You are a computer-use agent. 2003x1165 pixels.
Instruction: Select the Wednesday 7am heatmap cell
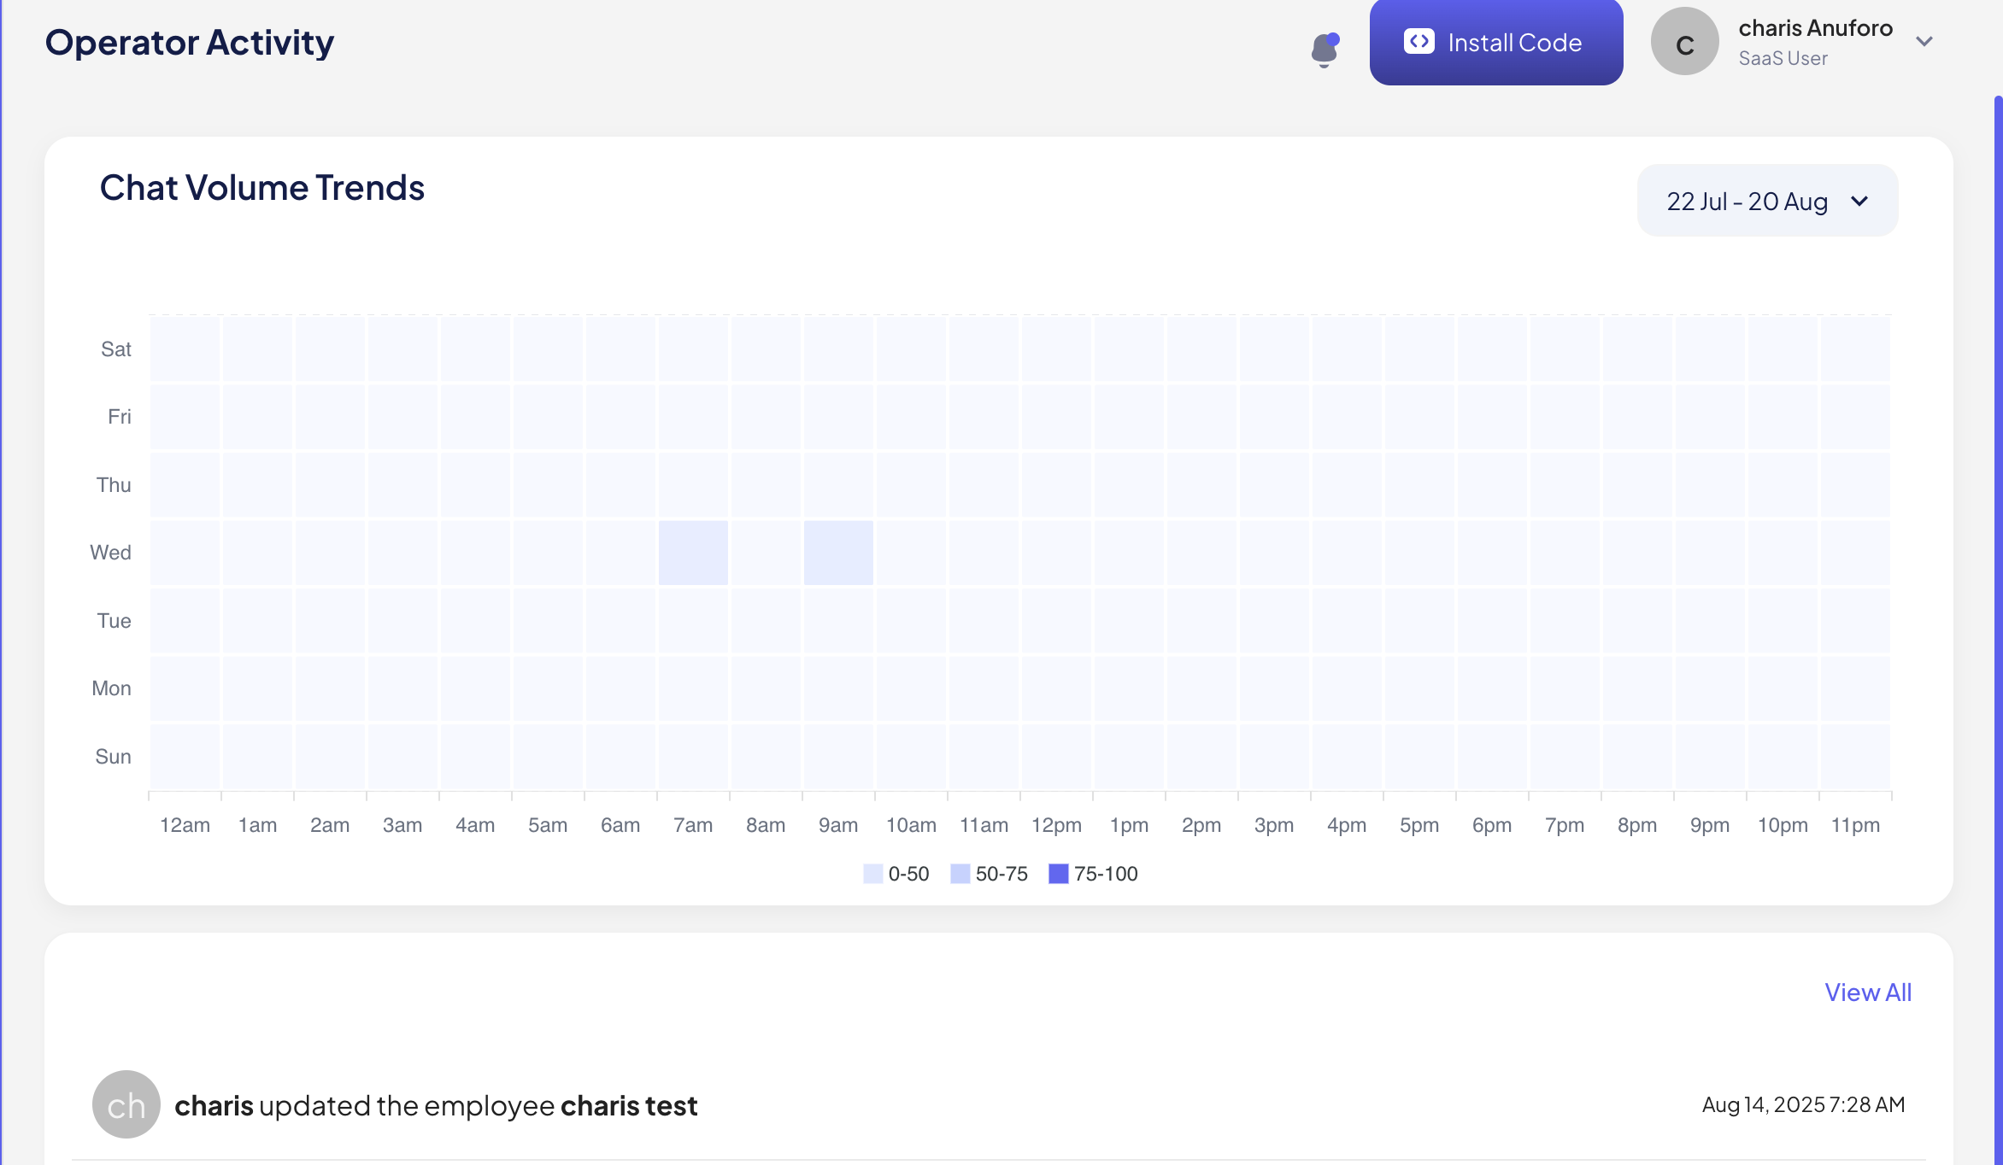693,553
